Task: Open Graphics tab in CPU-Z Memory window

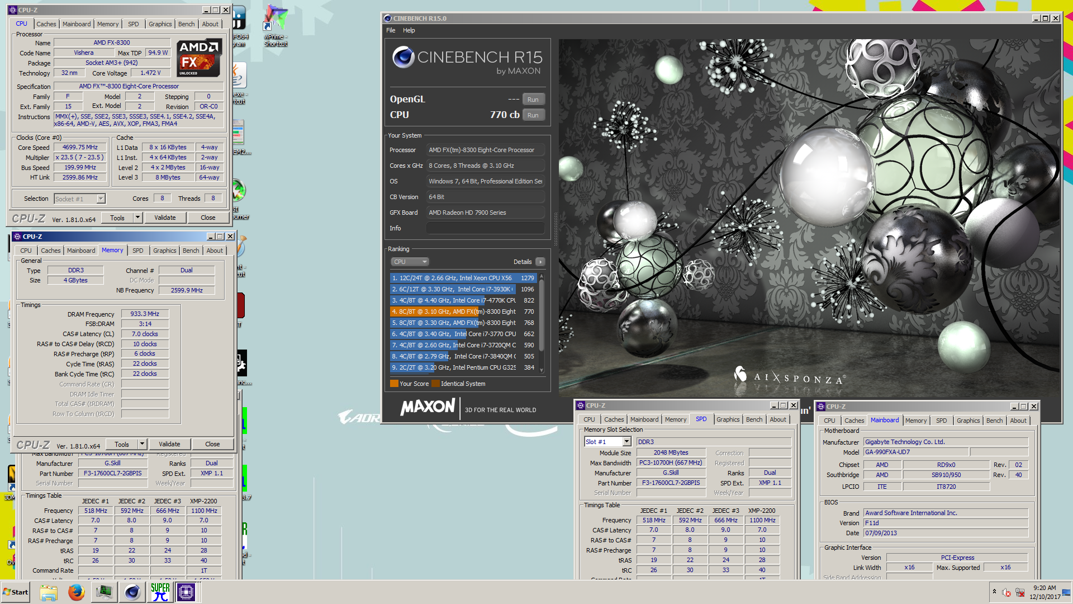Action: click(x=164, y=251)
